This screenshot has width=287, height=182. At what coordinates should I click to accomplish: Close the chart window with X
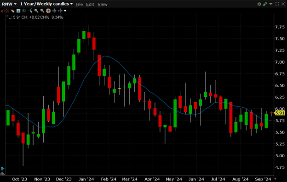[x=283, y=4]
